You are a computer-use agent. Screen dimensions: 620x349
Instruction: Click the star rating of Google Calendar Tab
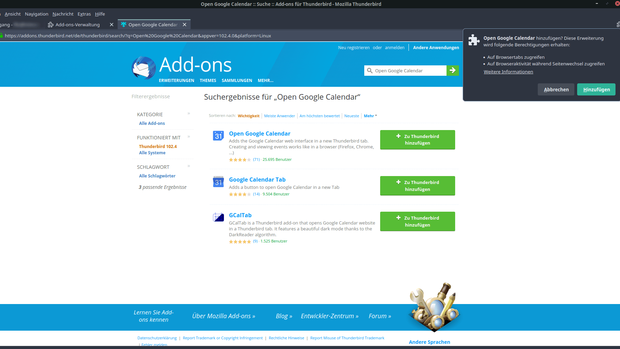coord(240,194)
